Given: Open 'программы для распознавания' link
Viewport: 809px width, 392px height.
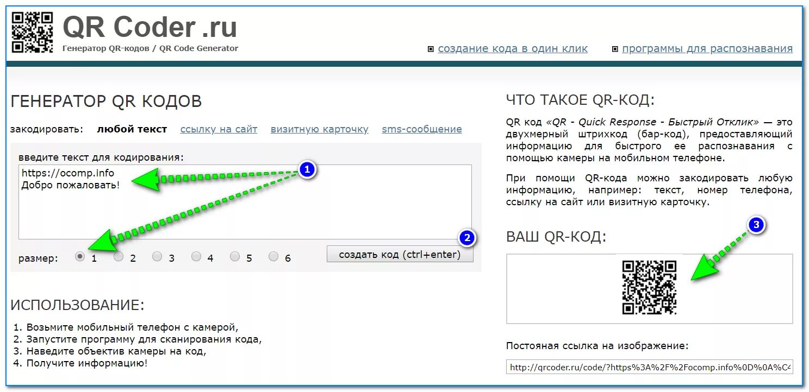Looking at the screenshot, I should (707, 48).
